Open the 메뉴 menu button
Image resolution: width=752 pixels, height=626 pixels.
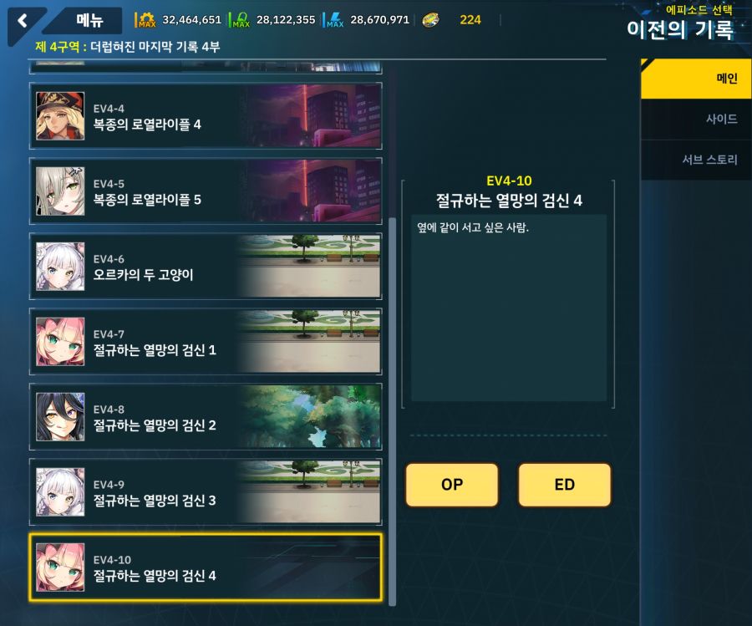(x=89, y=20)
